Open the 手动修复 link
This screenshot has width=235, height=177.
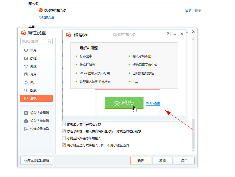(x=153, y=104)
